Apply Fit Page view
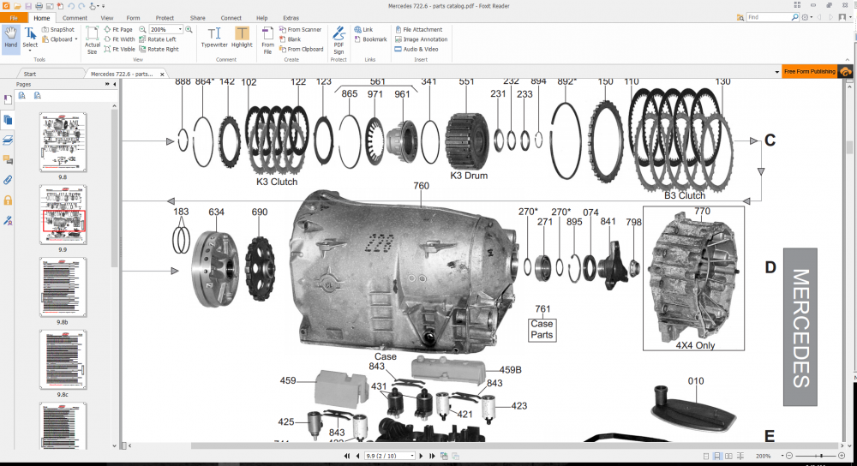Viewport: 857px width, 466px height. [x=118, y=29]
